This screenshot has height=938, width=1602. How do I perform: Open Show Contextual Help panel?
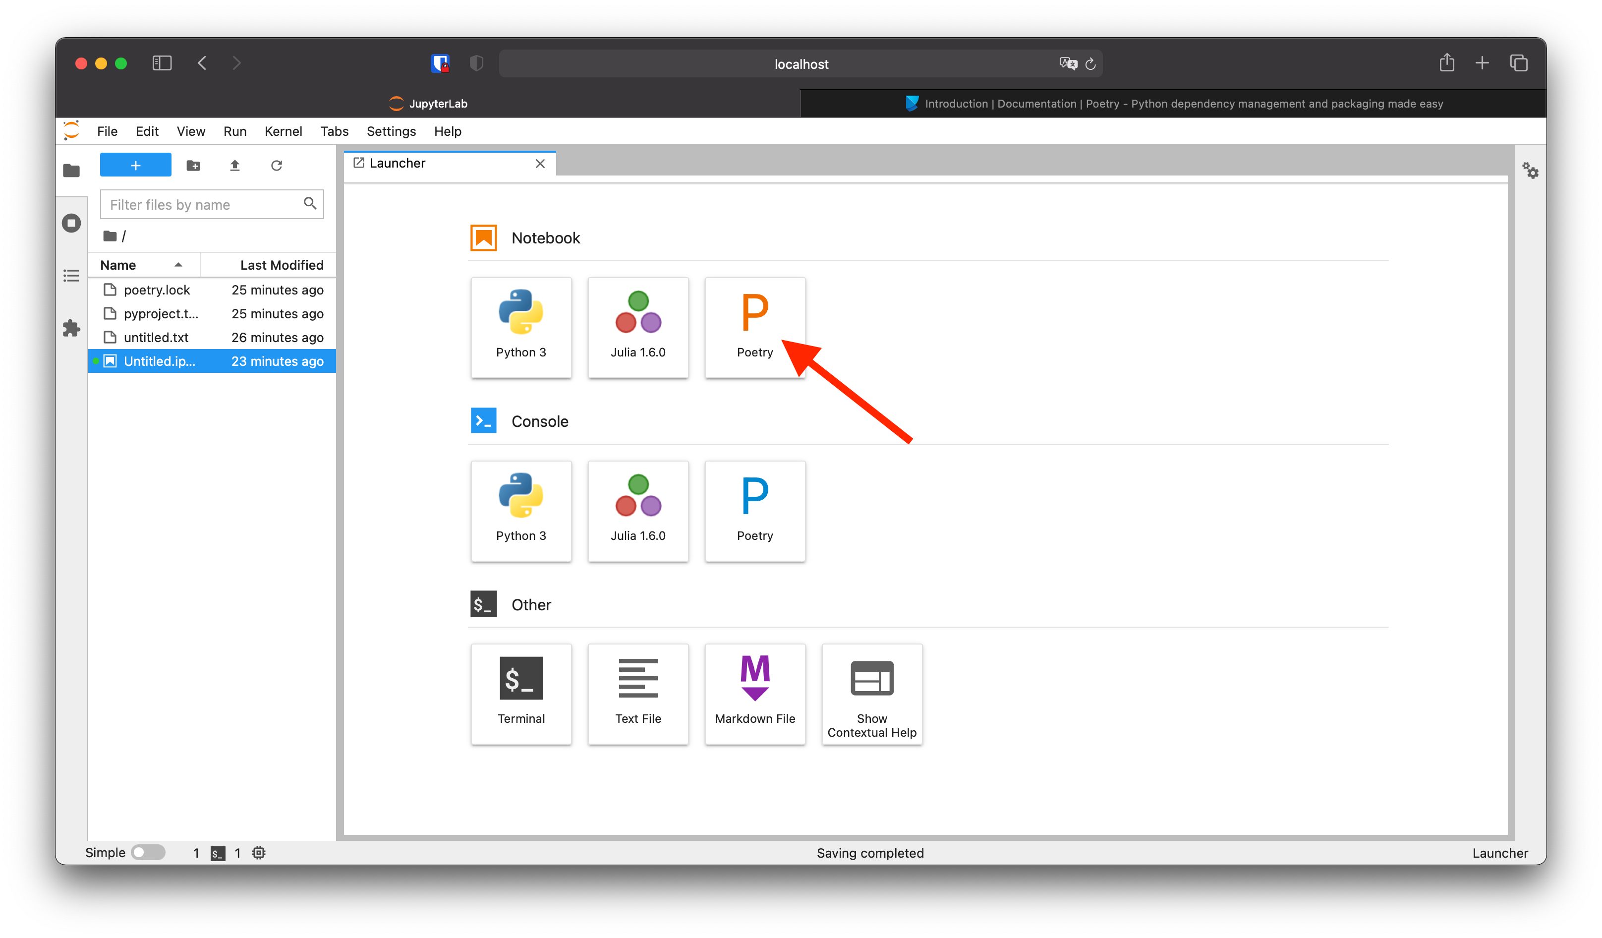tap(871, 694)
